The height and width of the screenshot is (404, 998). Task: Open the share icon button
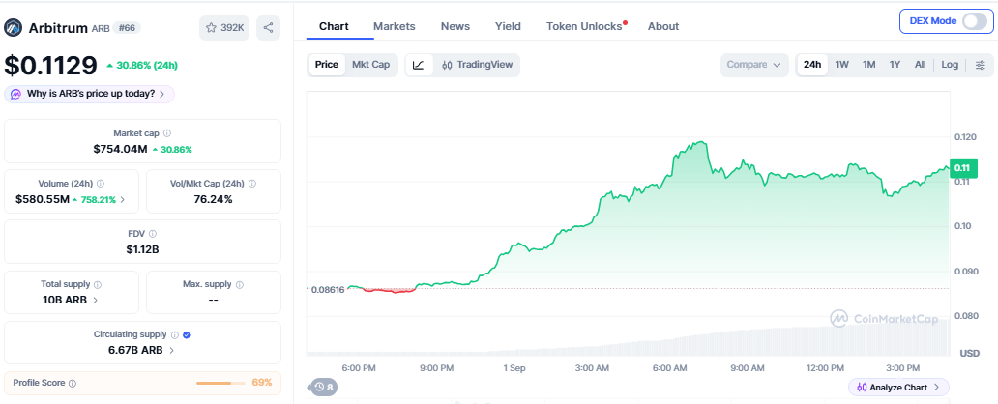coord(268,28)
